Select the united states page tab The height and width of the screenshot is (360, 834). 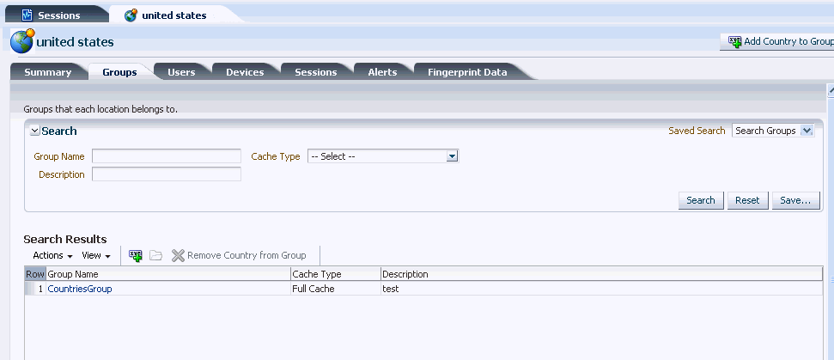point(173,15)
